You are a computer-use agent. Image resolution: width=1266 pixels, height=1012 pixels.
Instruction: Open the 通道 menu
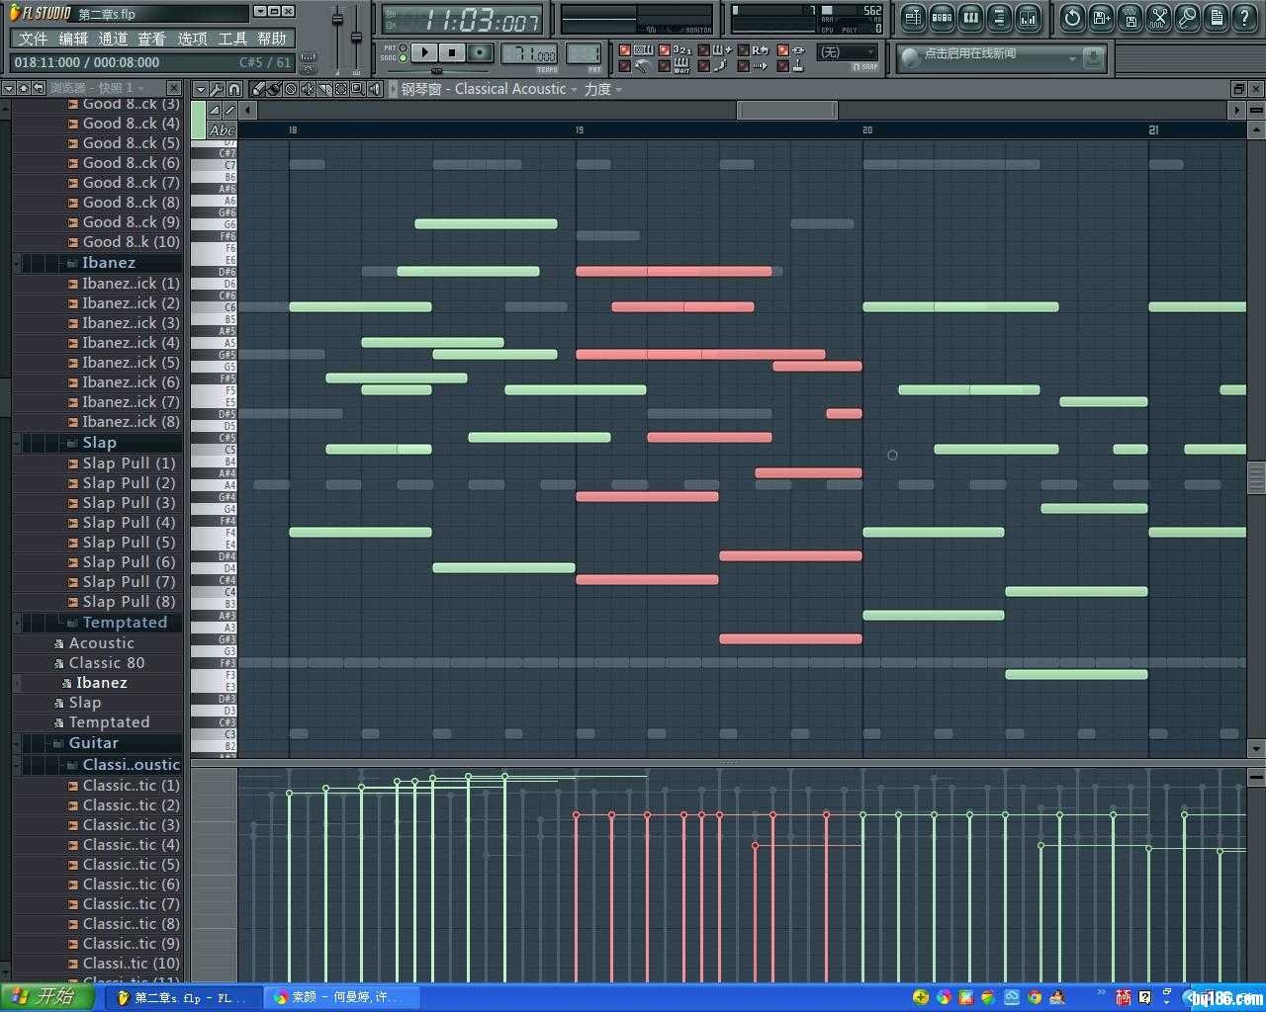click(113, 39)
